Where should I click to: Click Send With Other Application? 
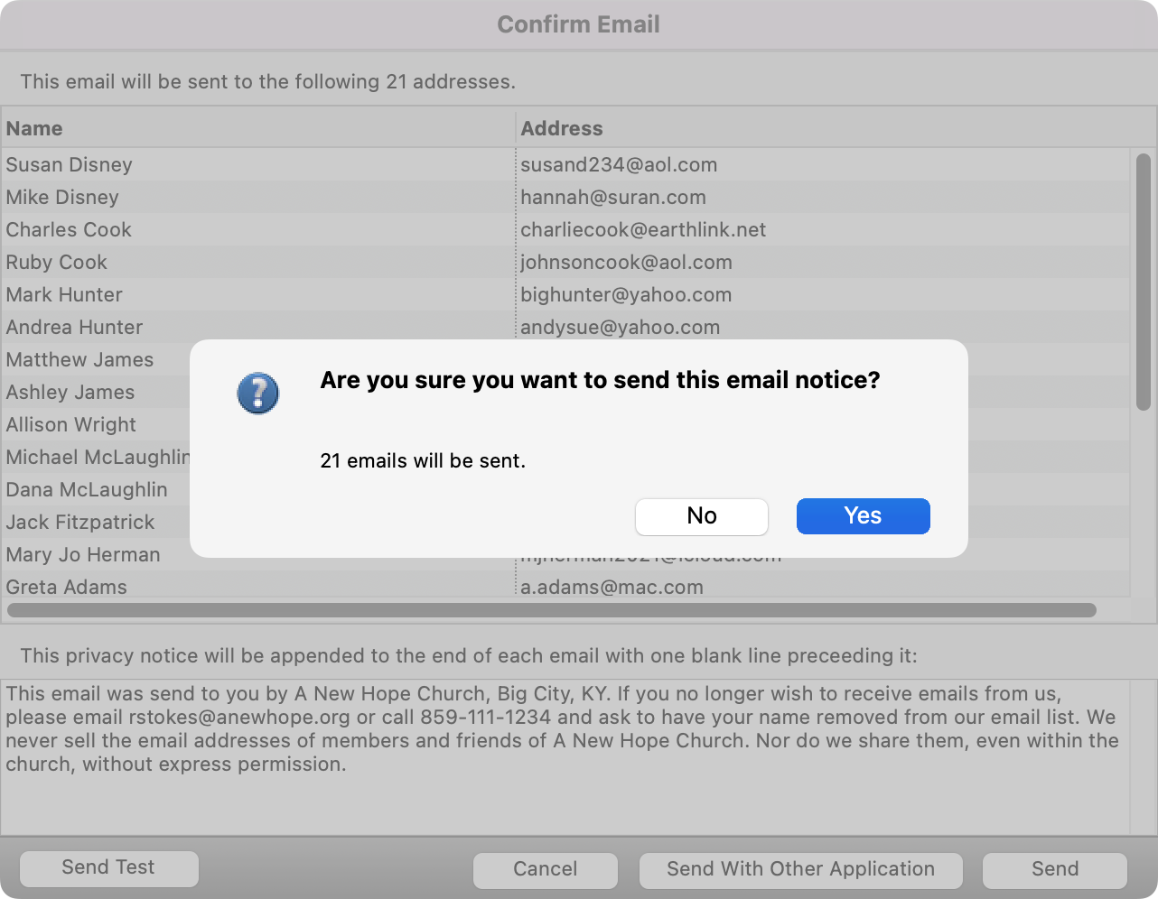(x=800, y=869)
